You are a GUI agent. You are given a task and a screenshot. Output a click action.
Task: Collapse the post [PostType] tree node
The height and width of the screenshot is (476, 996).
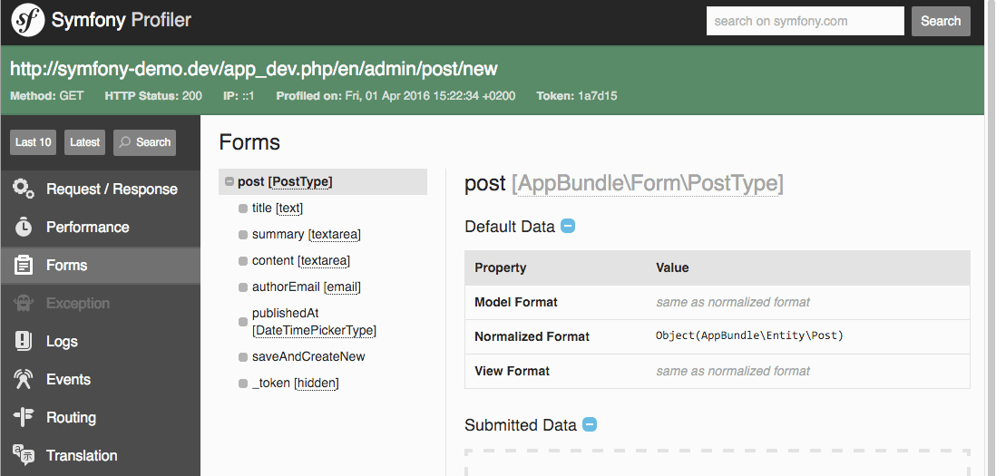click(229, 181)
